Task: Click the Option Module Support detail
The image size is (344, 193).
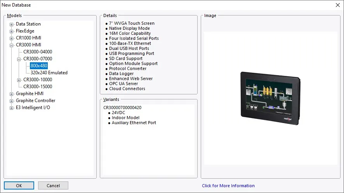Action: 134,63
